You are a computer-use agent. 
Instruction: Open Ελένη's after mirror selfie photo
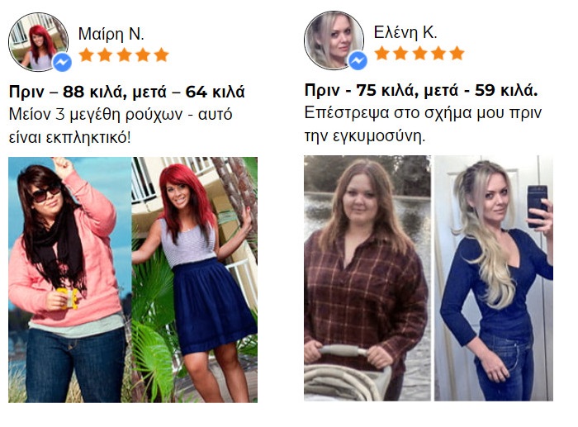point(494,278)
